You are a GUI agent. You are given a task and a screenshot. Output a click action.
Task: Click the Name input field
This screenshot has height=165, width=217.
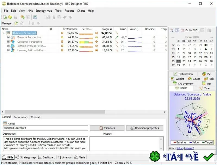(x=46, y=128)
